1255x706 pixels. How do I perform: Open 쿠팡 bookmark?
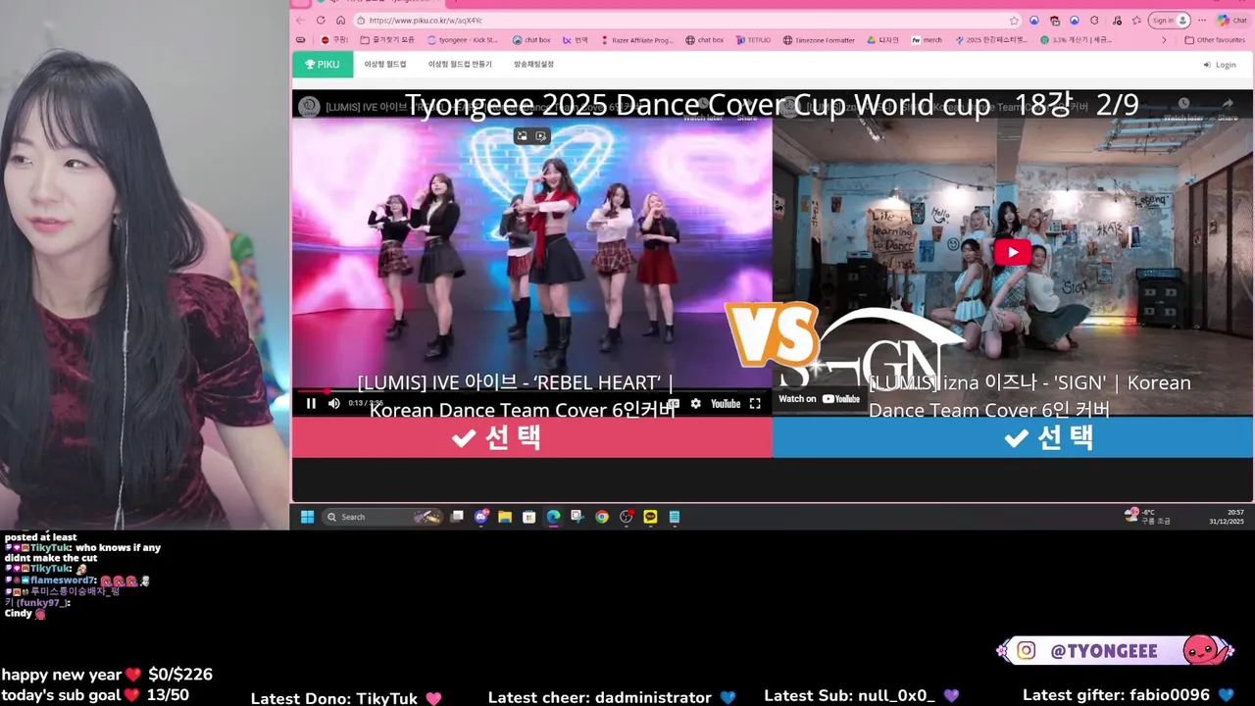point(334,40)
